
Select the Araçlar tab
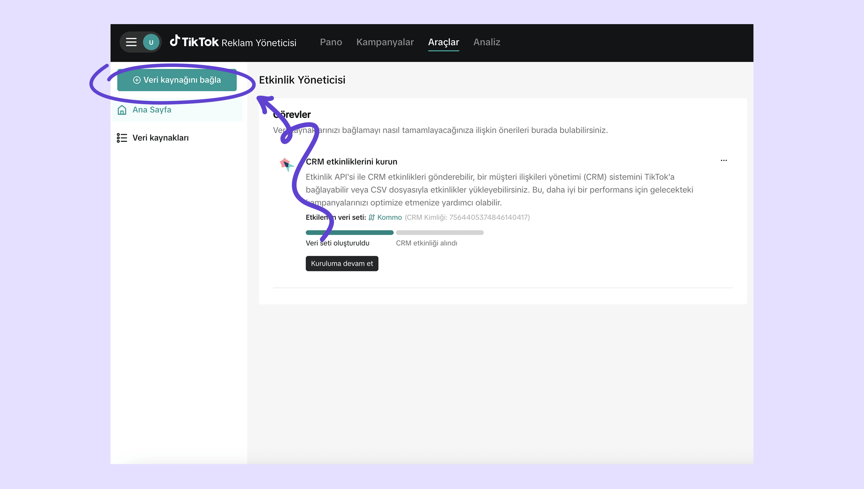tap(443, 42)
